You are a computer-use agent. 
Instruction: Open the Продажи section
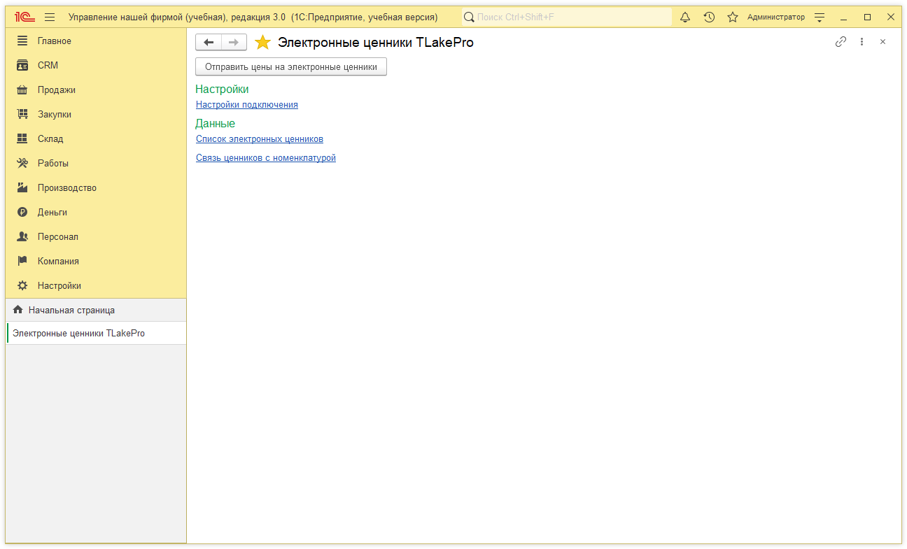pos(57,90)
